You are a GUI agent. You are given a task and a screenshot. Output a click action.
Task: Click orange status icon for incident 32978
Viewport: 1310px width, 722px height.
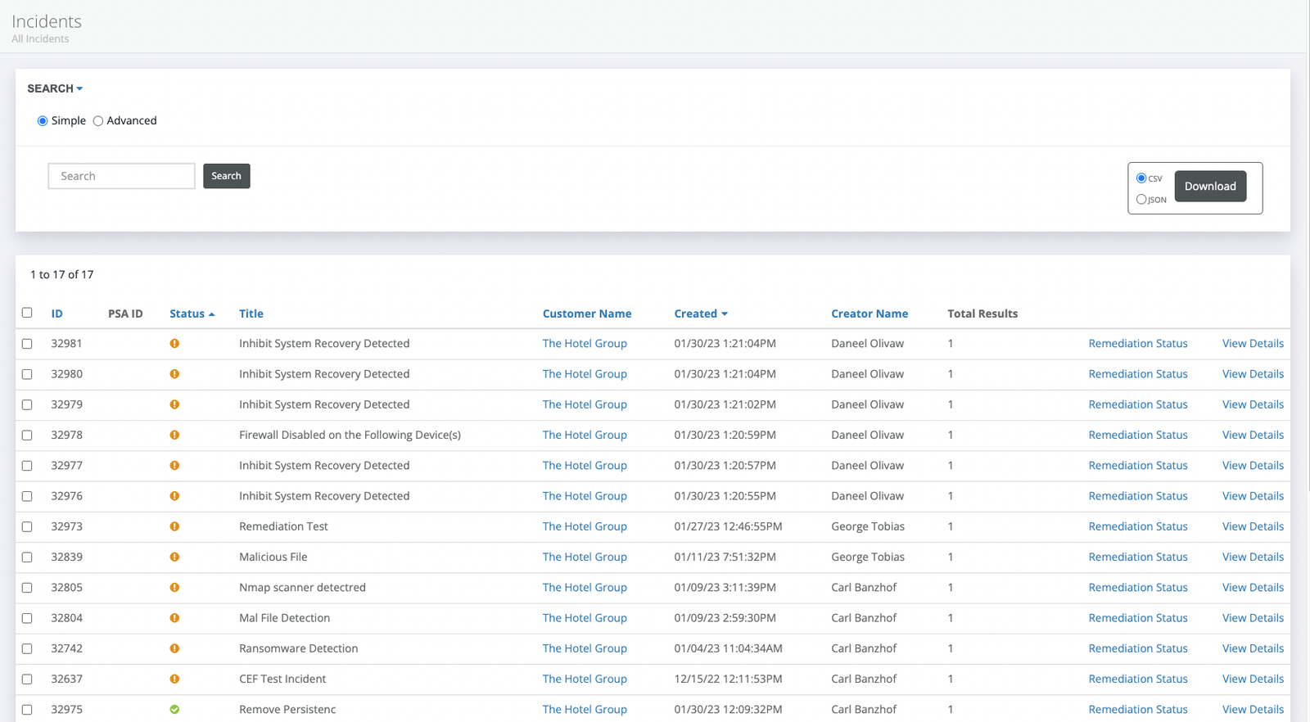click(x=174, y=435)
